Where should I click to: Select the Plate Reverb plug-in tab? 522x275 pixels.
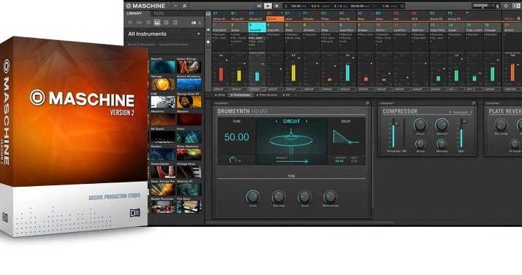pos(267,96)
